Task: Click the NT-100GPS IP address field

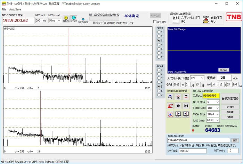Action: pos(18,20)
